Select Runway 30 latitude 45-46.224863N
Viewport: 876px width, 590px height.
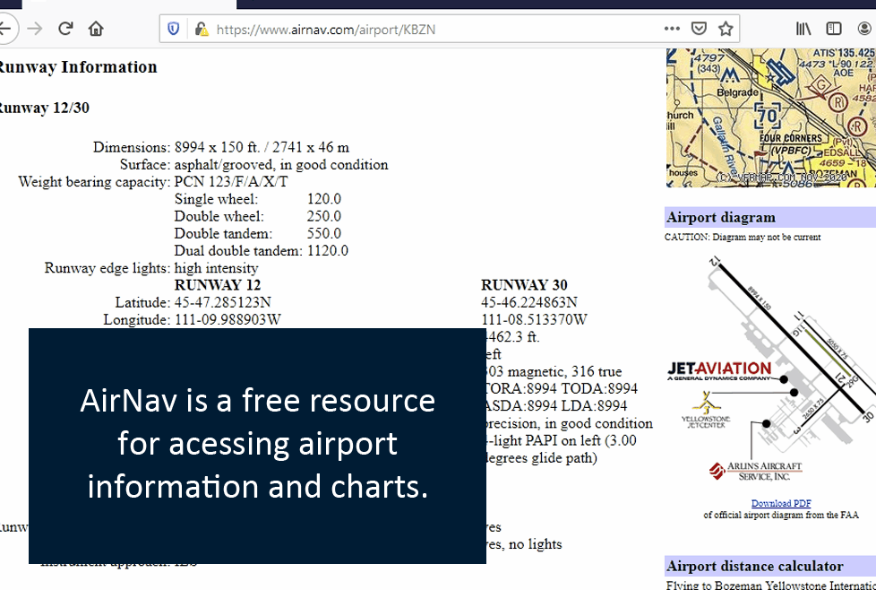coord(529,302)
